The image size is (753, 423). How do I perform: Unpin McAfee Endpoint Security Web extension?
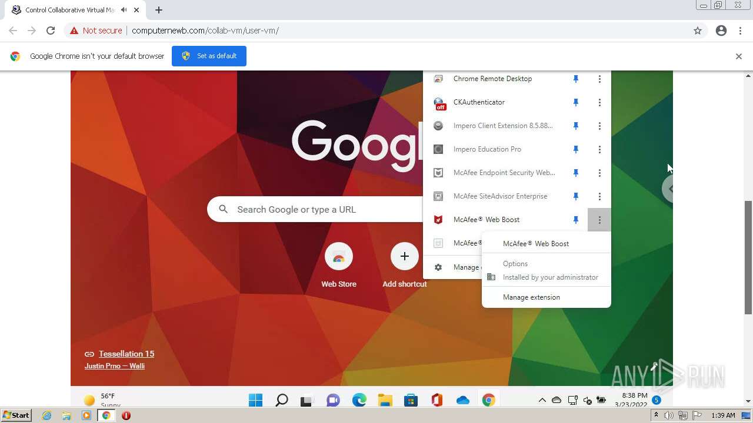(x=576, y=173)
